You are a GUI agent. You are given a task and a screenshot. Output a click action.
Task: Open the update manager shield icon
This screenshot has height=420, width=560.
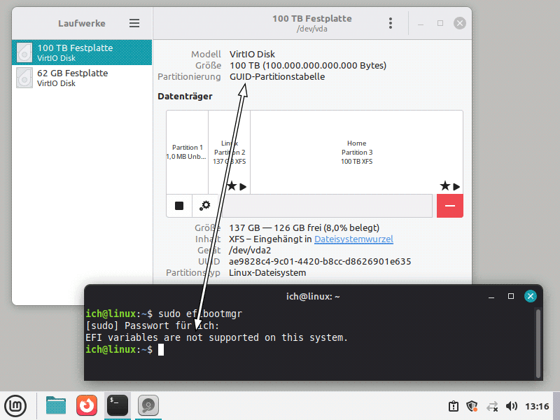tap(472, 406)
